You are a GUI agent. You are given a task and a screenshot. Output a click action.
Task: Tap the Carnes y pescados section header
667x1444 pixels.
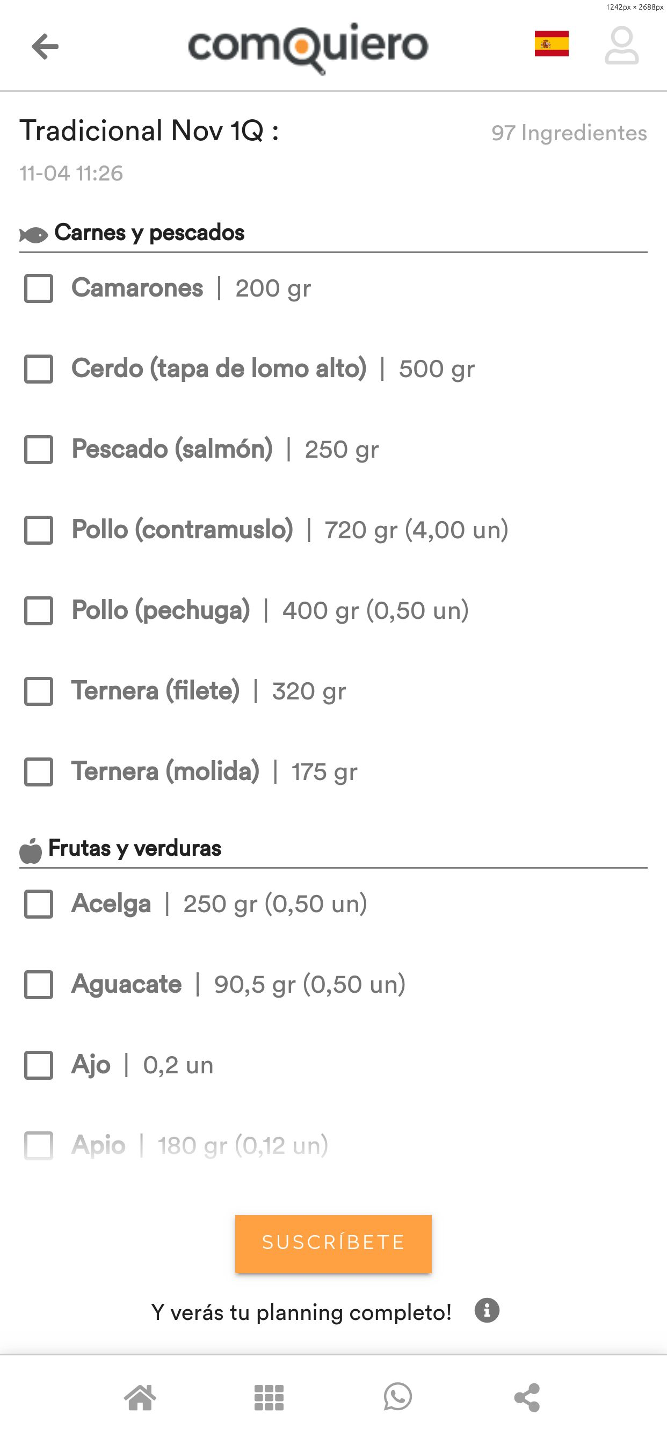tap(149, 233)
